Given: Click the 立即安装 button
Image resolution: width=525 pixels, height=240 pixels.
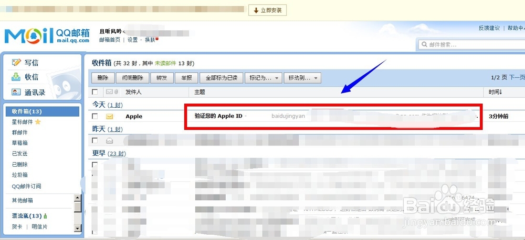Looking at the screenshot, I should coord(267,10).
